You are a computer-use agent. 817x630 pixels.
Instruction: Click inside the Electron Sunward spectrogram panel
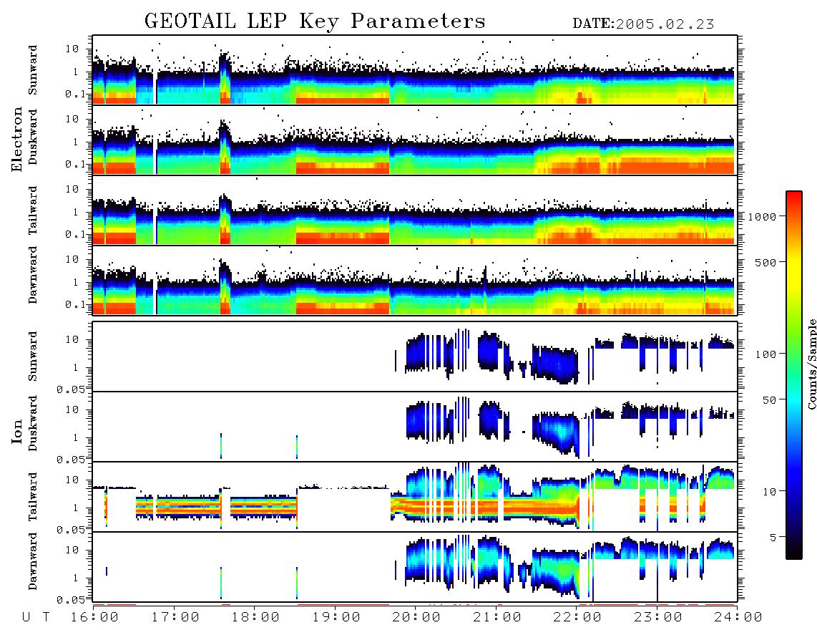pos(415,70)
